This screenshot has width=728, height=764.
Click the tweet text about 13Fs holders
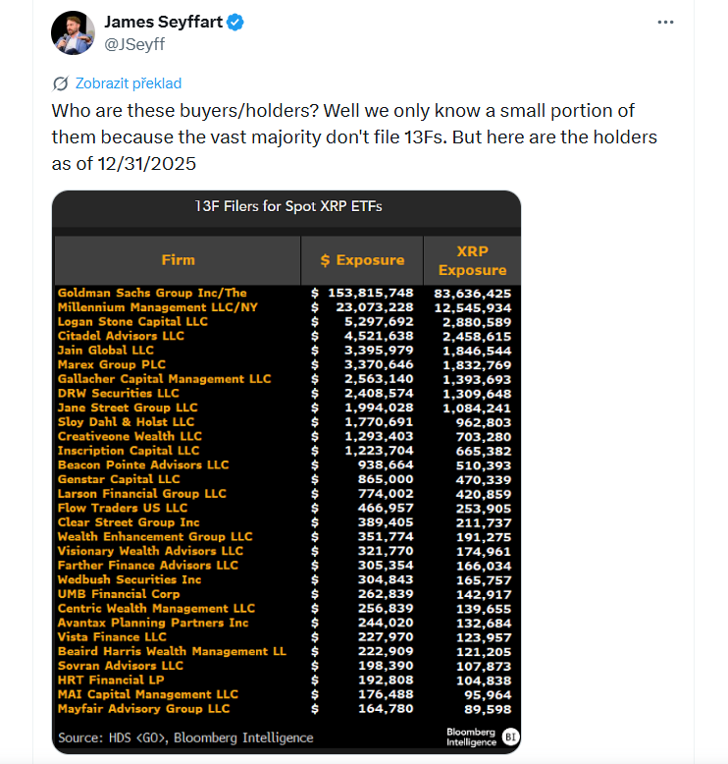tap(354, 137)
